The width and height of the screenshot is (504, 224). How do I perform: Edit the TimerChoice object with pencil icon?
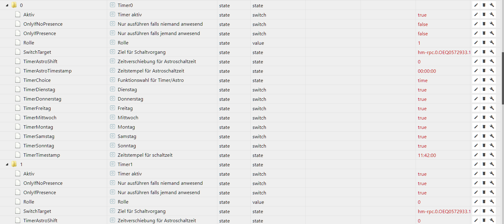click(x=476, y=80)
